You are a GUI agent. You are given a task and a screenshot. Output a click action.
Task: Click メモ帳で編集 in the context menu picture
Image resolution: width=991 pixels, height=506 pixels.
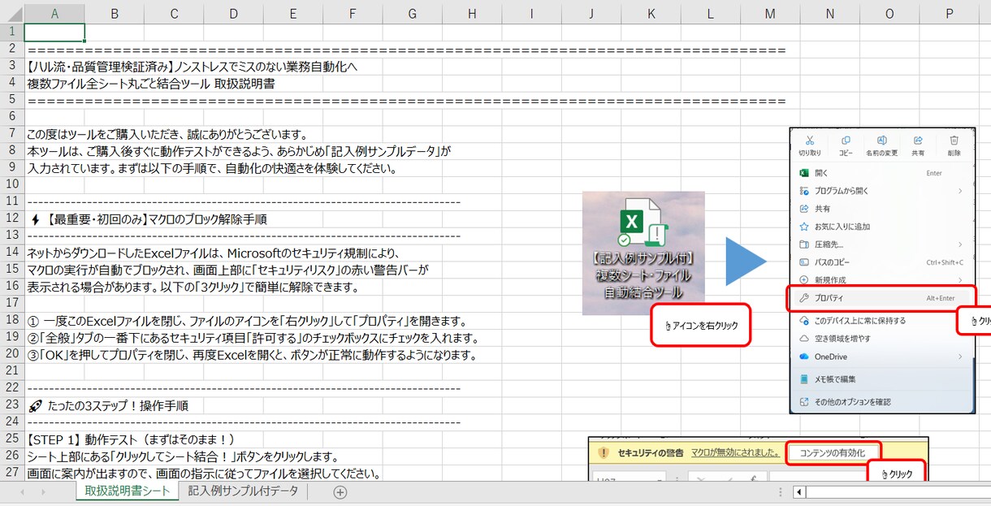[882, 379]
